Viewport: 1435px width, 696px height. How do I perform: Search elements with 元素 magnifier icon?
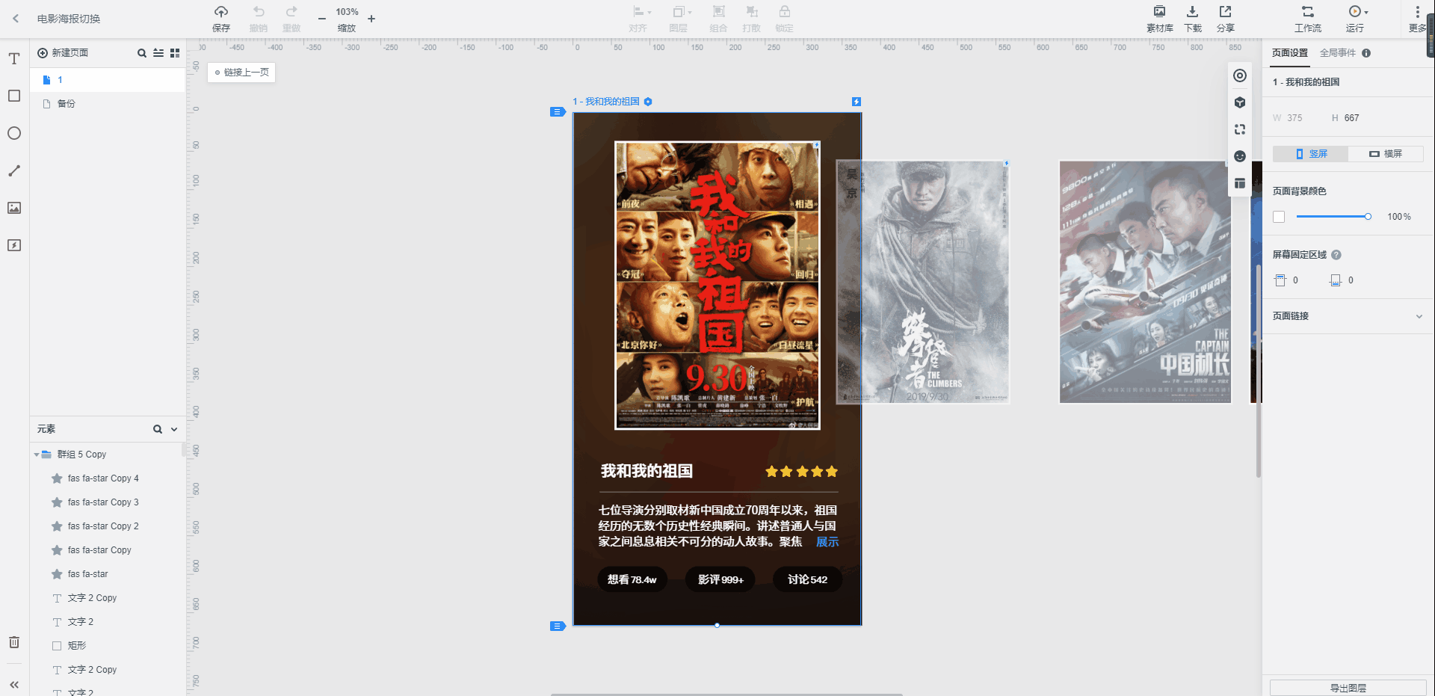tap(158, 429)
